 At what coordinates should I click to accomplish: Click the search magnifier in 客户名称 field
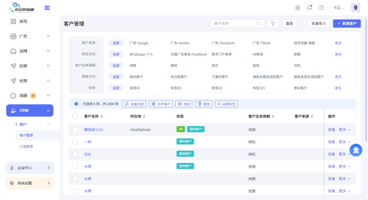point(259,23)
